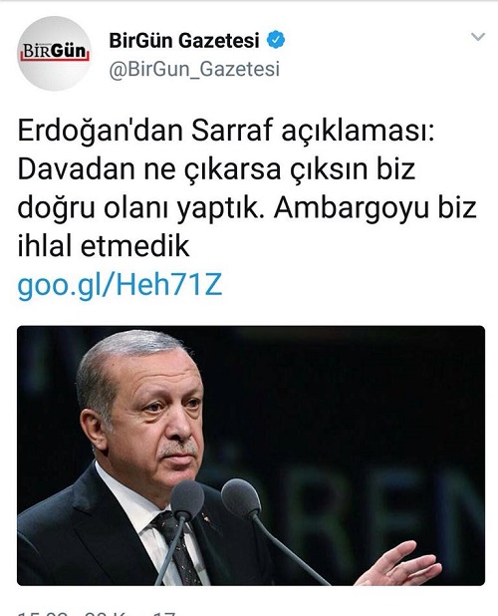Click the word "açıklaması" in the tweet
Image resolution: width=498 pixels, height=616 pixels.
(x=358, y=132)
